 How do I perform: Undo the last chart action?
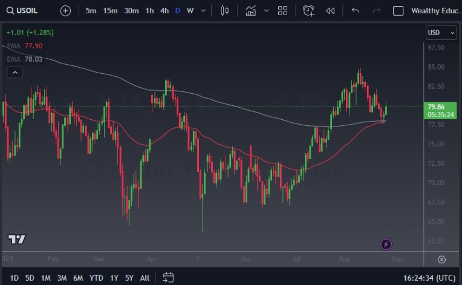pos(356,11)
